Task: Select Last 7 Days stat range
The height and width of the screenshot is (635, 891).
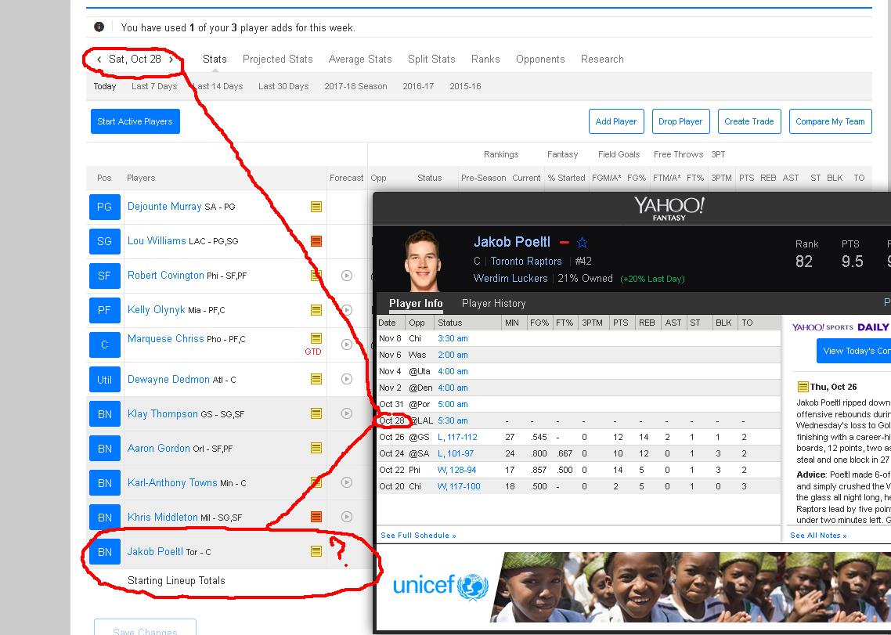Action: click(x=154, y=86)
